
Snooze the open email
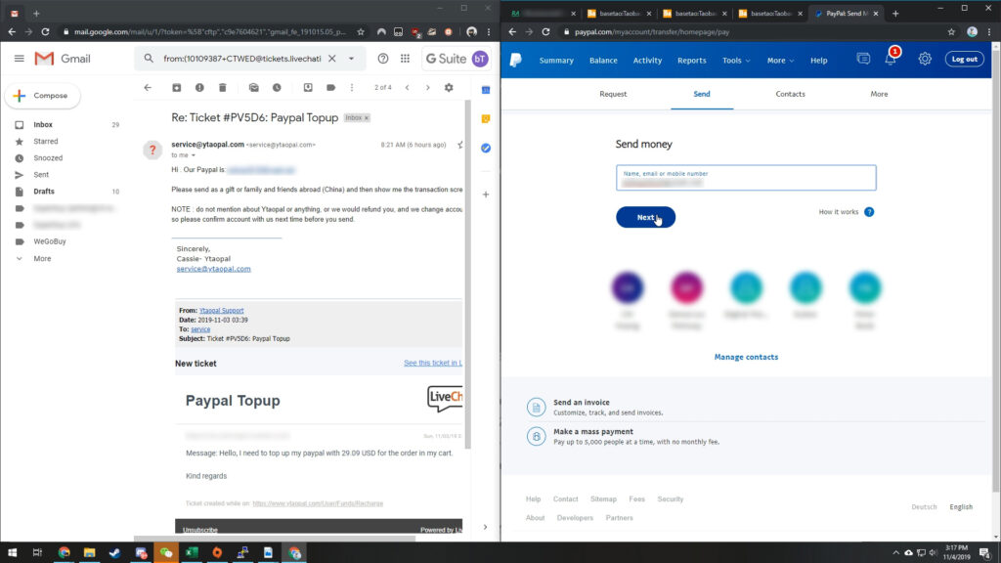click(x=277, y=87)
